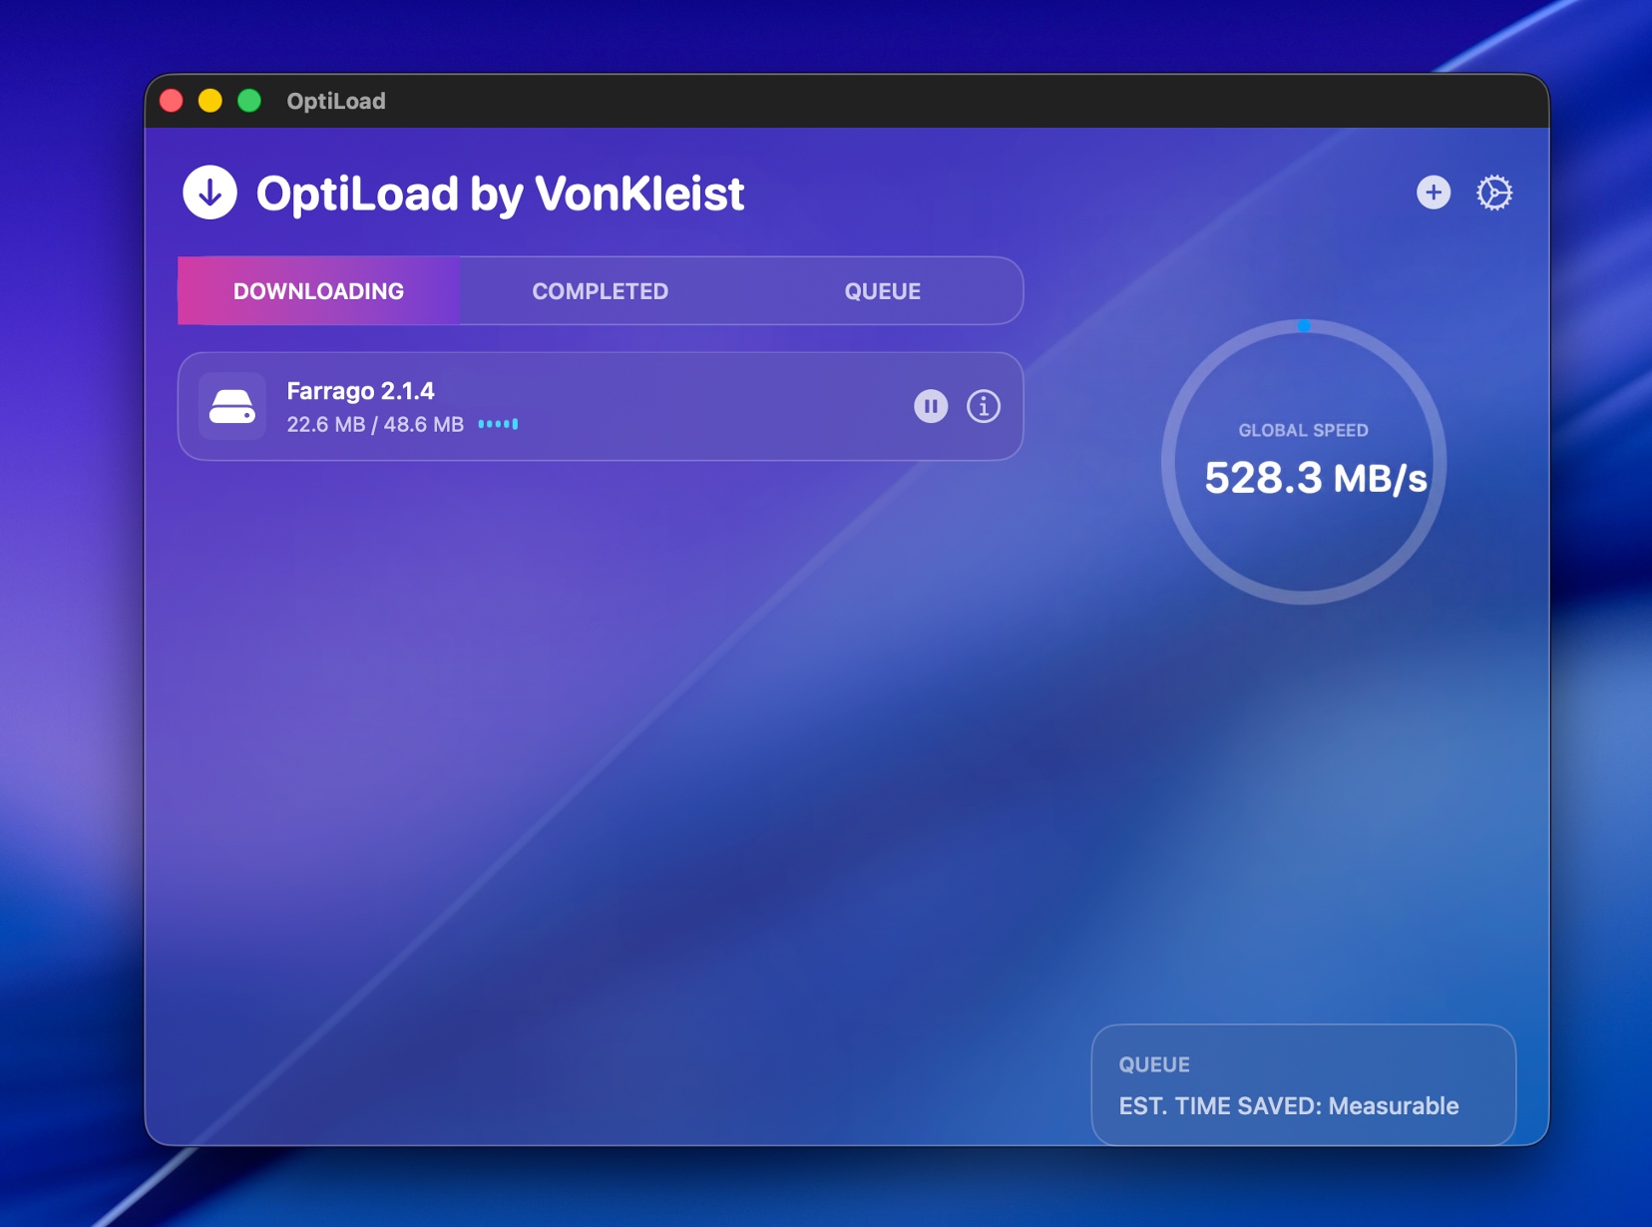Click the QUEUE summary panel

(x=1303, y=1084)
